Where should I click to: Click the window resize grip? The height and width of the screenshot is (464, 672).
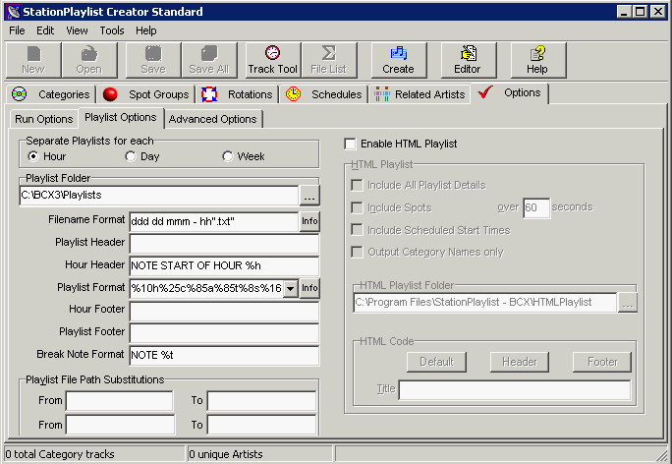click(661, 454)
